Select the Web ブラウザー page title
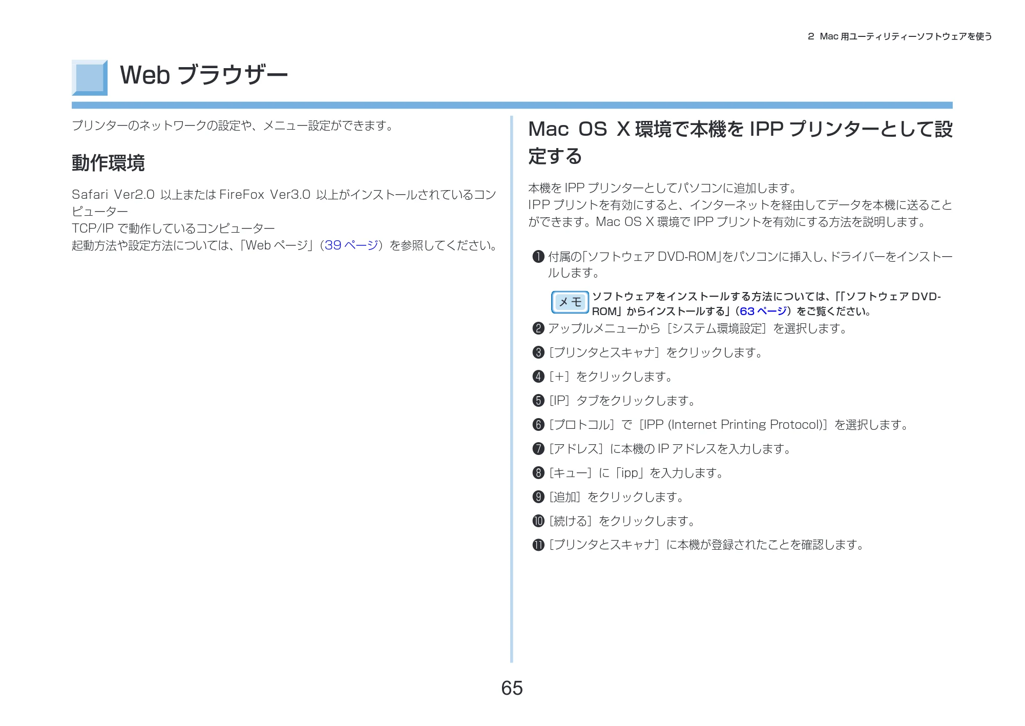1025x726 pixels. point(204,75)
